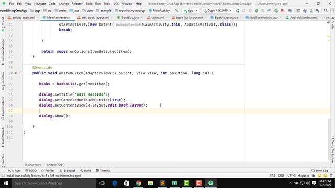Open the Navigate menu
Screen dimensions: 335x188
(40, 4)
